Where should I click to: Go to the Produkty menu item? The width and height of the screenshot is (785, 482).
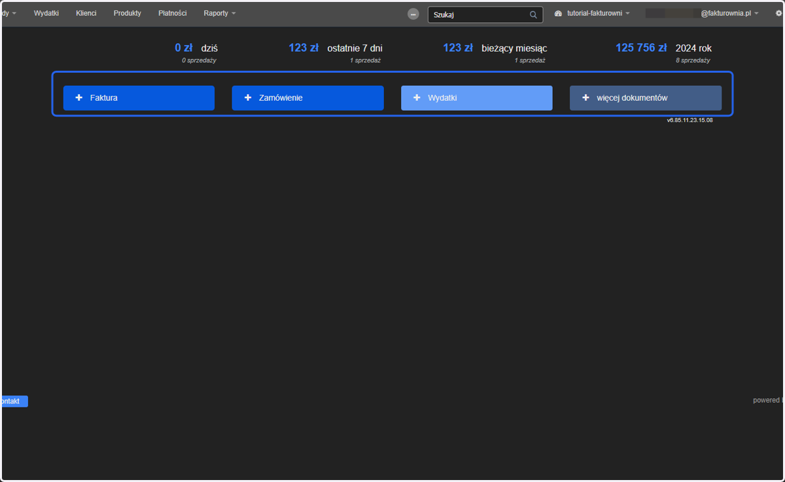[127, 13]
